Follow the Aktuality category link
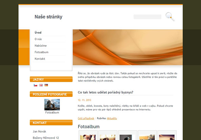Image resolution: width=201 pixels, height=140 pixels. coord(112,118)
